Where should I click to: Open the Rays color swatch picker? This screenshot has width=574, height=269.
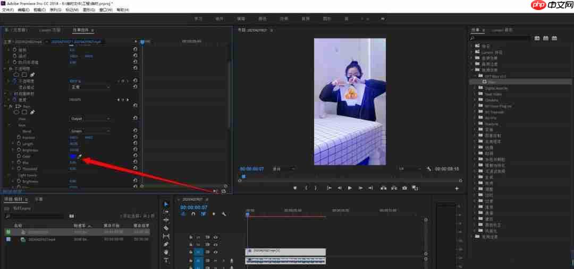pos(73,156)
